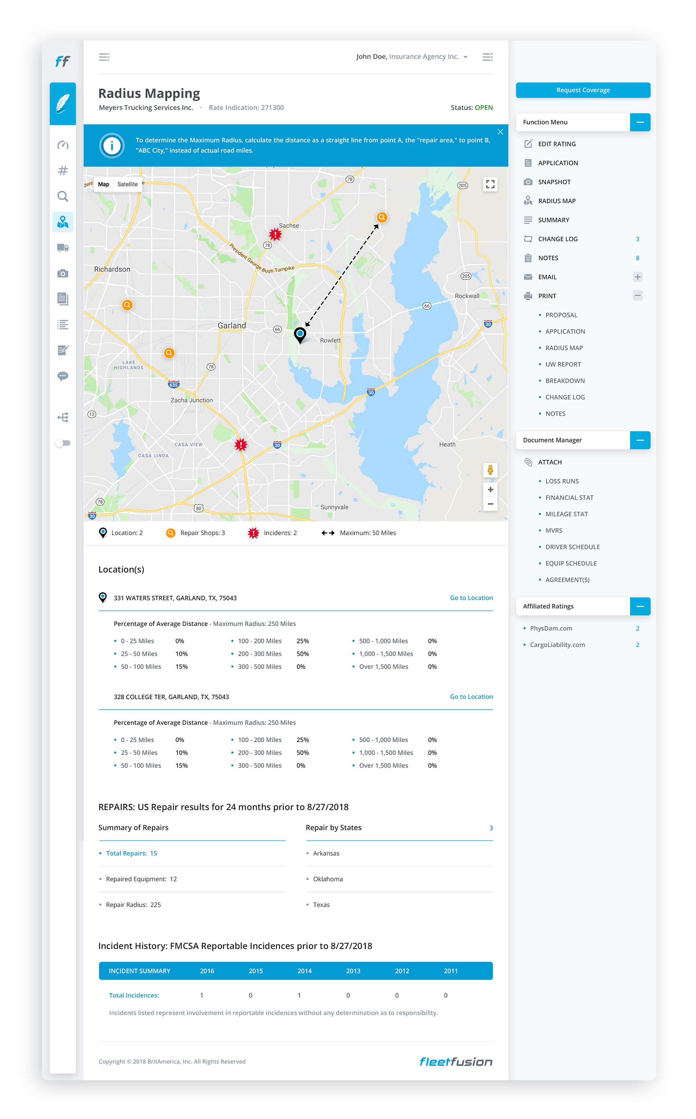696x1119 pixels.
Task: Expand the John Doe account dropdown
Action: [411, 57]
